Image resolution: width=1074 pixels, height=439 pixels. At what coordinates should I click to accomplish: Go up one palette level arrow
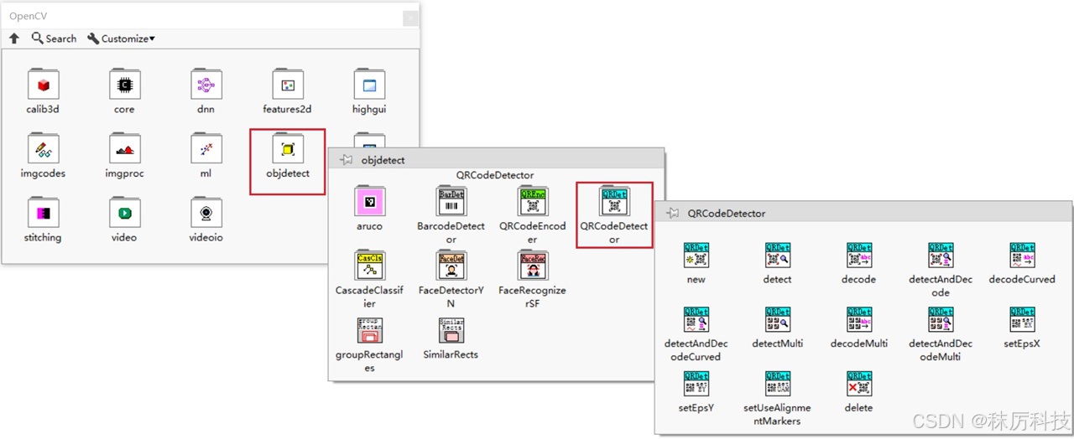click(14, 39)
